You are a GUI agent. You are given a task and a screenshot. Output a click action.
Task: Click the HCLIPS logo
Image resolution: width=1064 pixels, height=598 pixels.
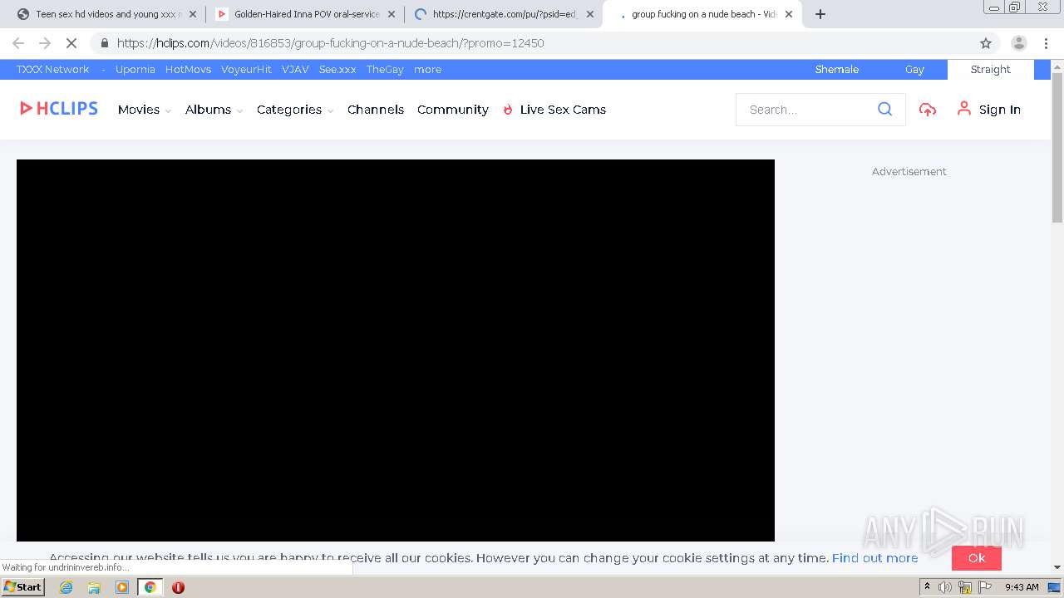point(59,108)
